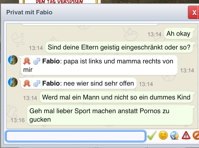Select the 'Sind deine Eltern' message bubble

pyautogui.click(x=119, y=47)
